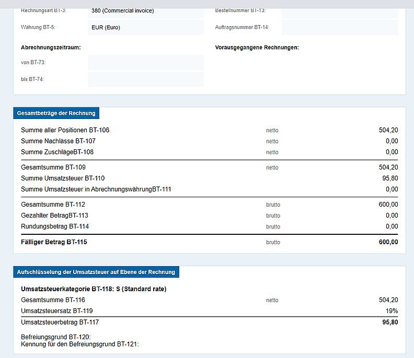414x358 pixels.
Task: Click the 'bis BT-74' date field
Action: click(146, 79)
